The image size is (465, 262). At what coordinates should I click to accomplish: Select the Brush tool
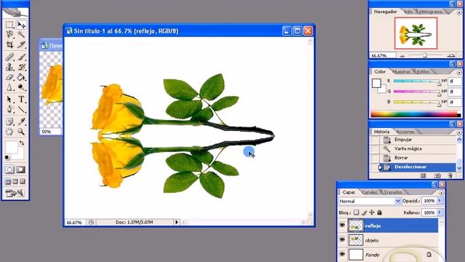pyautogui.click(x=21, y=57)
